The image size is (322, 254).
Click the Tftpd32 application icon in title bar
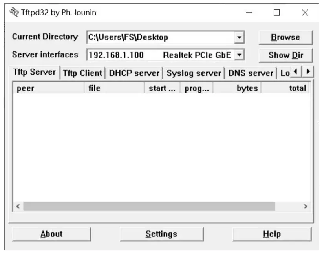point(13,11)
